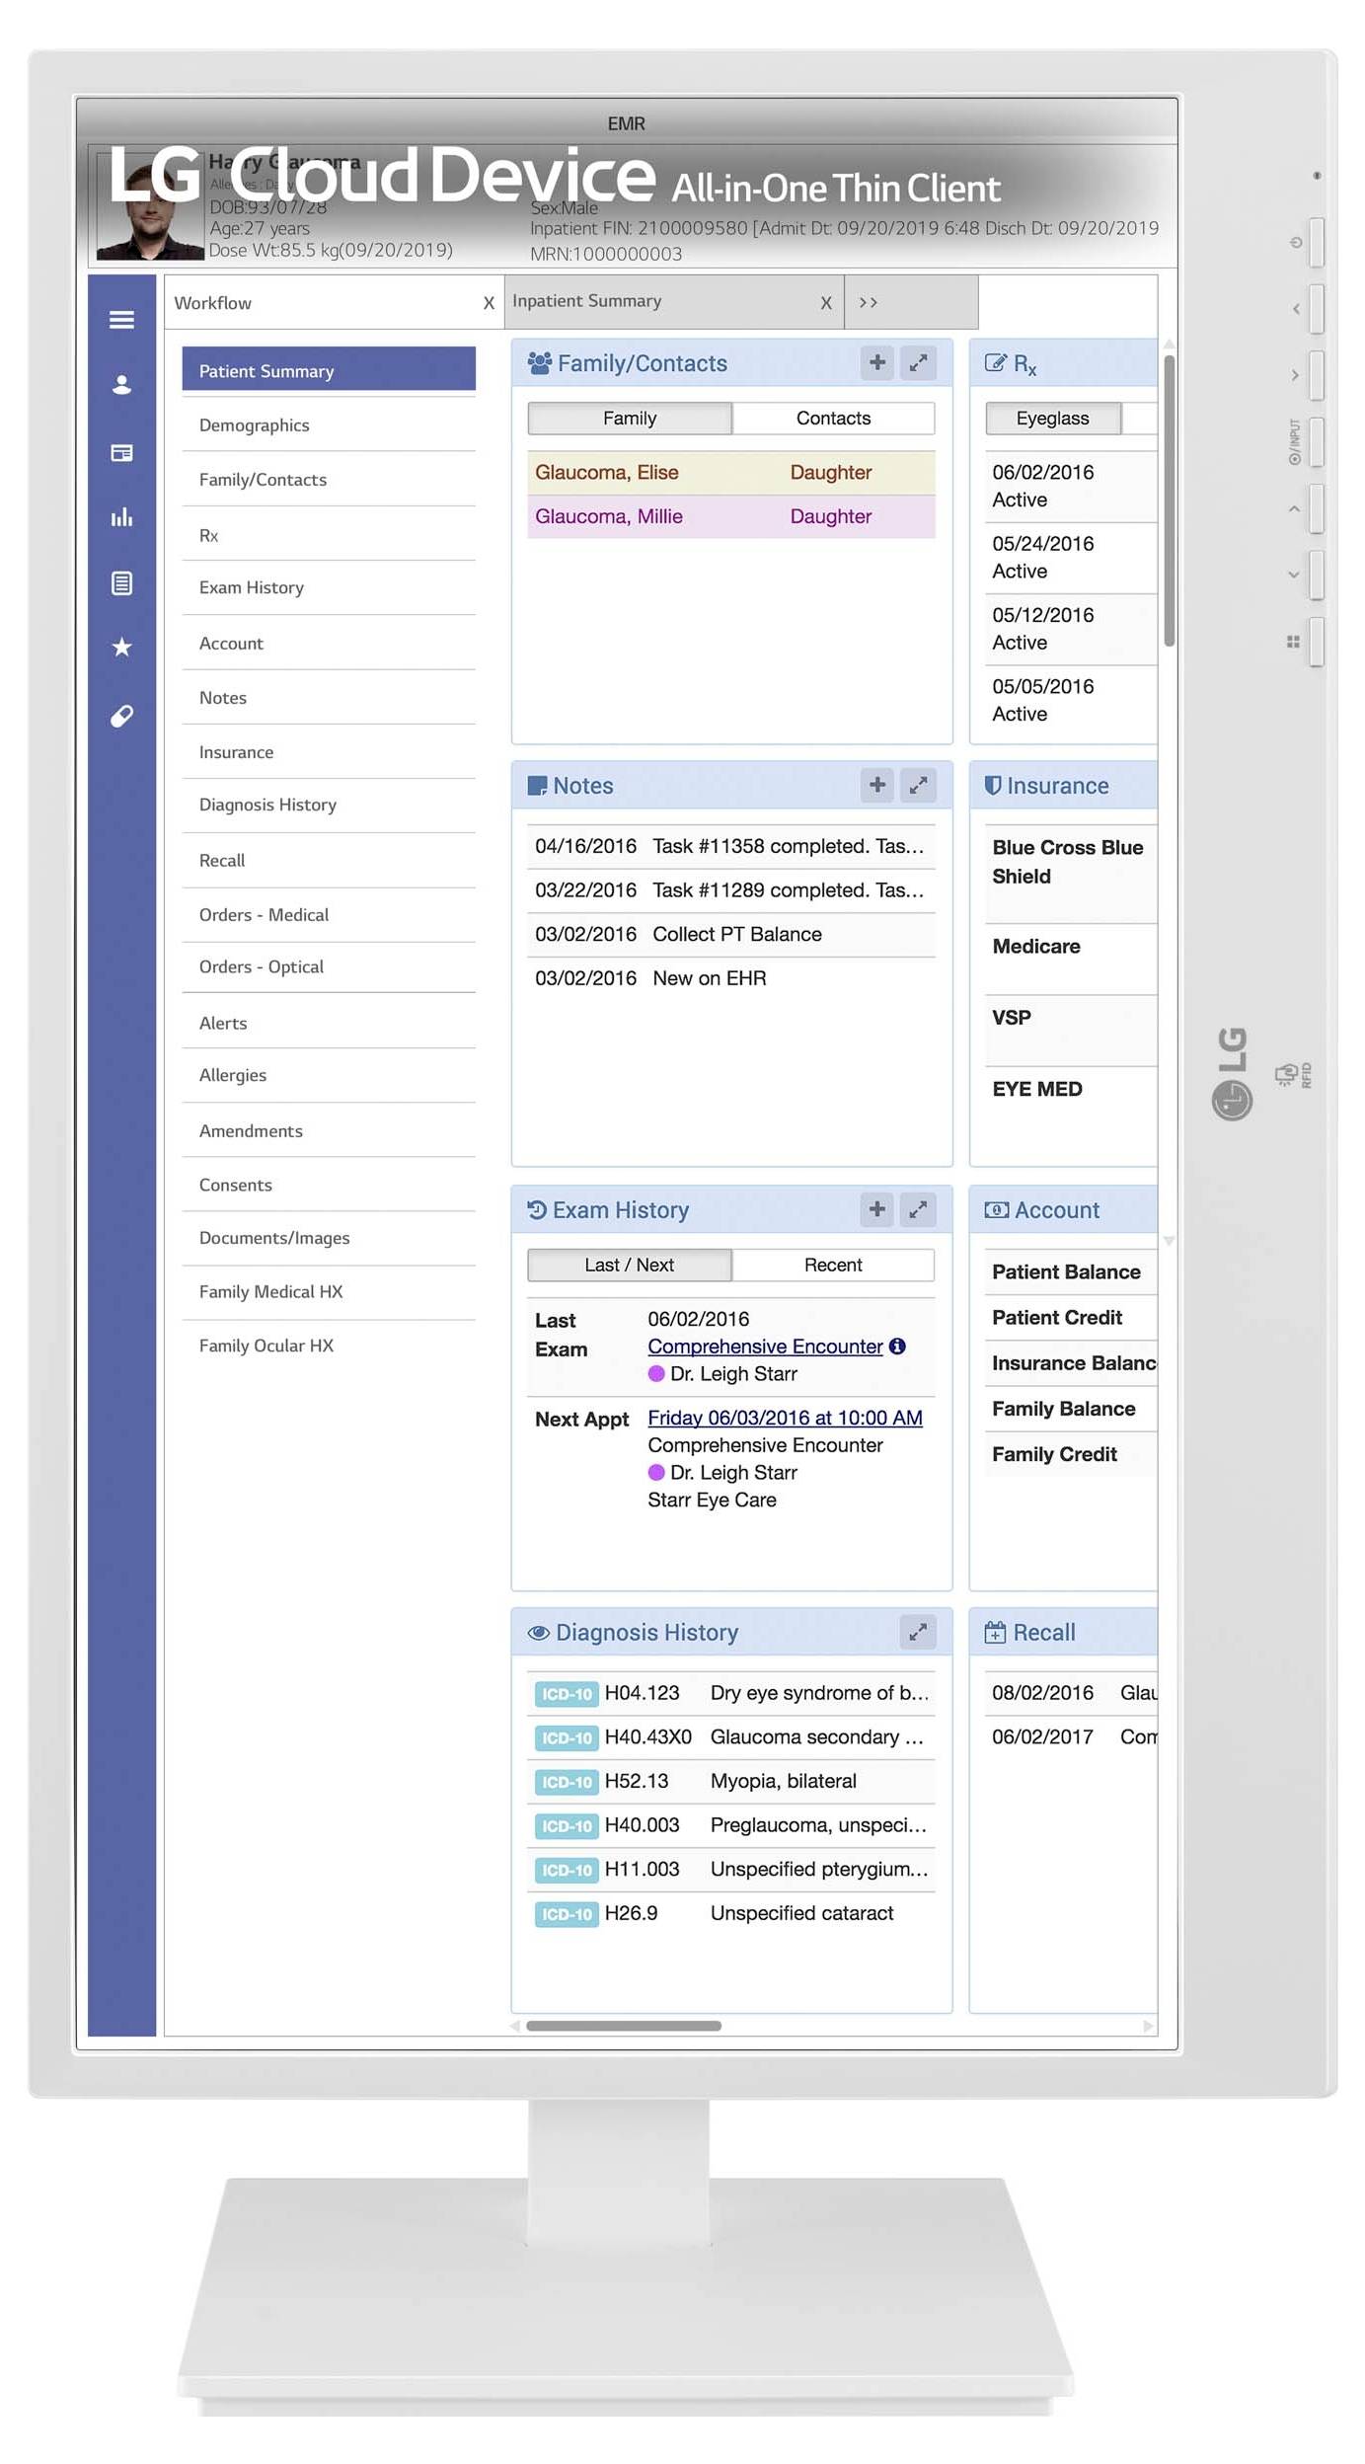The height and width of the screenshot is (2464, 1365).
Task: Add a new note with plus button
Action: (x=876, y=786)
